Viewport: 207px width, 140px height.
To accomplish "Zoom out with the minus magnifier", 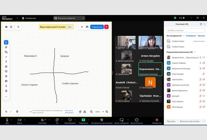I will pos(91,112).
